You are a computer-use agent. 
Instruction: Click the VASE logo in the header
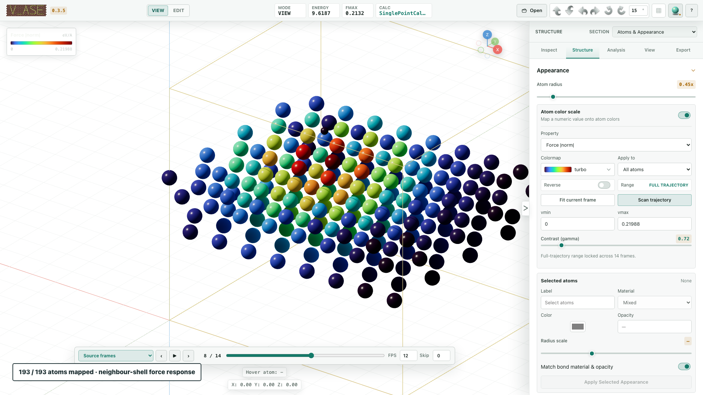click(x=26, y=11)
